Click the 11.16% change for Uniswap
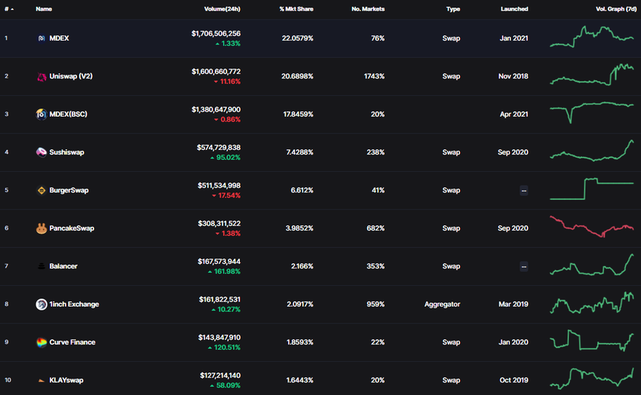This screenshot has height=395, width=641. coord(227,81)
